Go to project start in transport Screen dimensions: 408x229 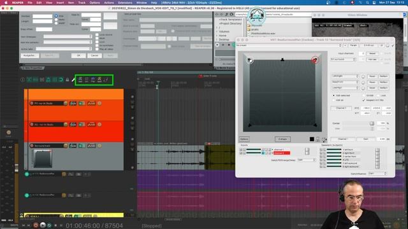24,225
